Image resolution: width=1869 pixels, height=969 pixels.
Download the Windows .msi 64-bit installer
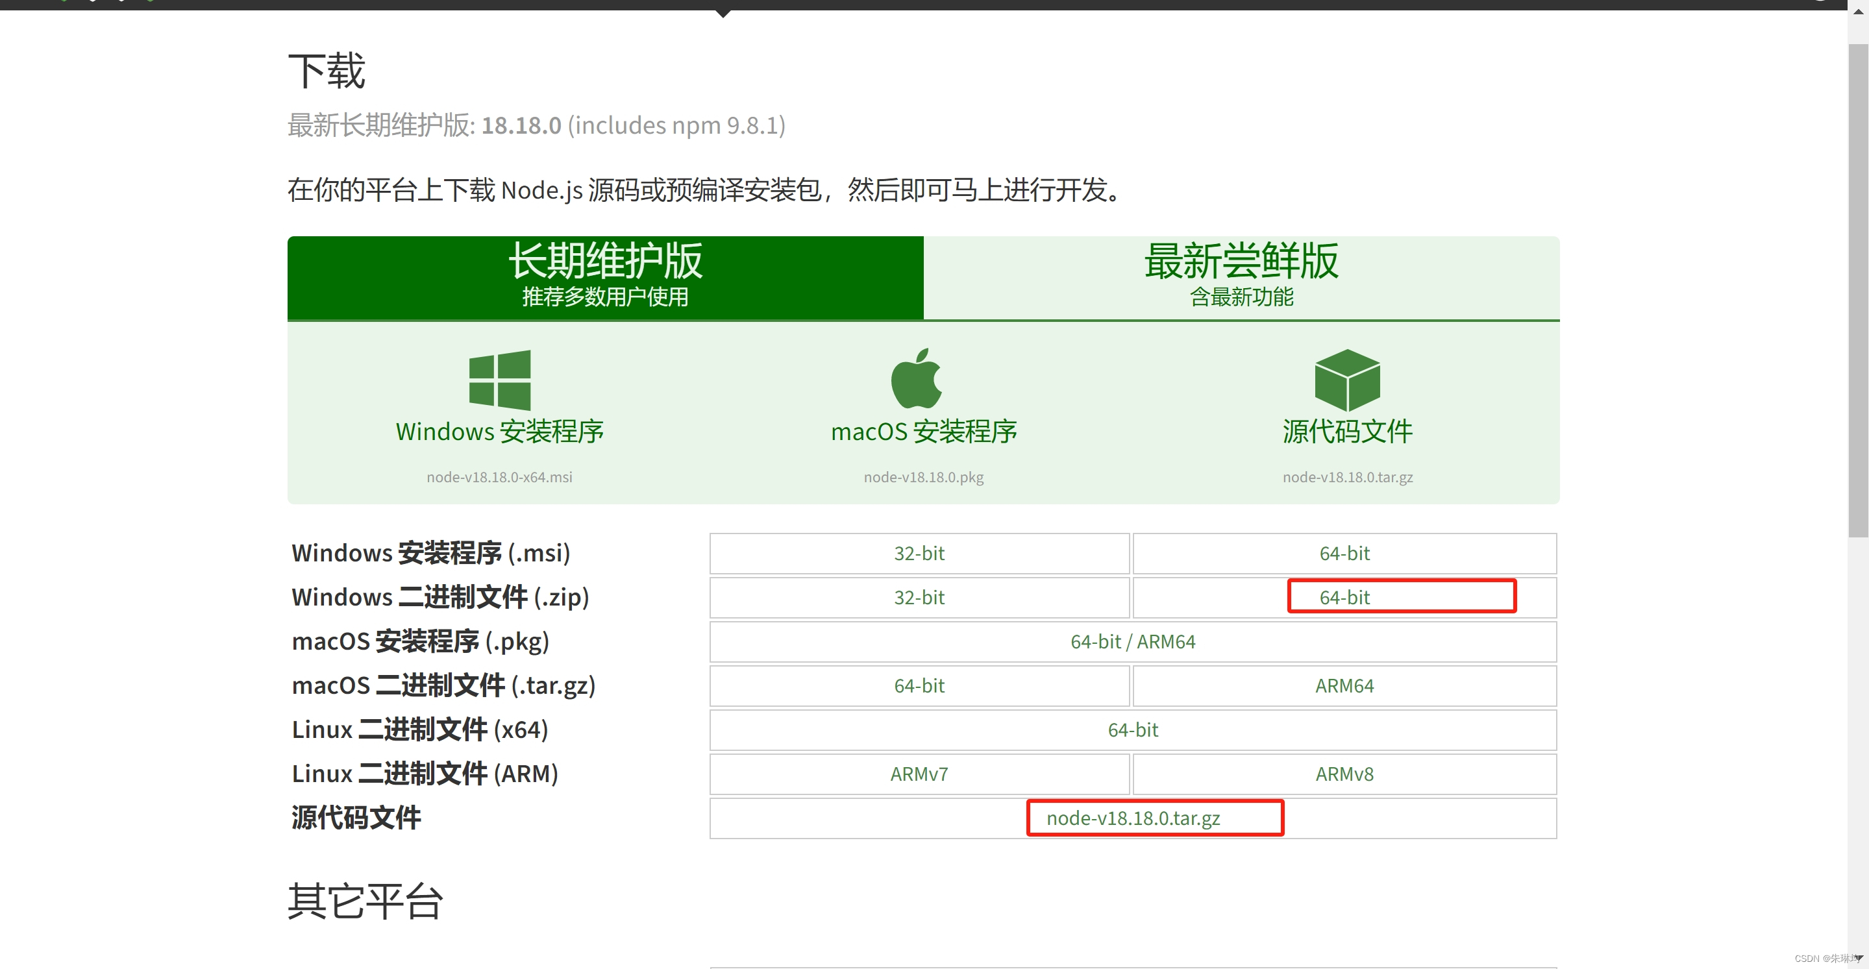pos(1344,554)
